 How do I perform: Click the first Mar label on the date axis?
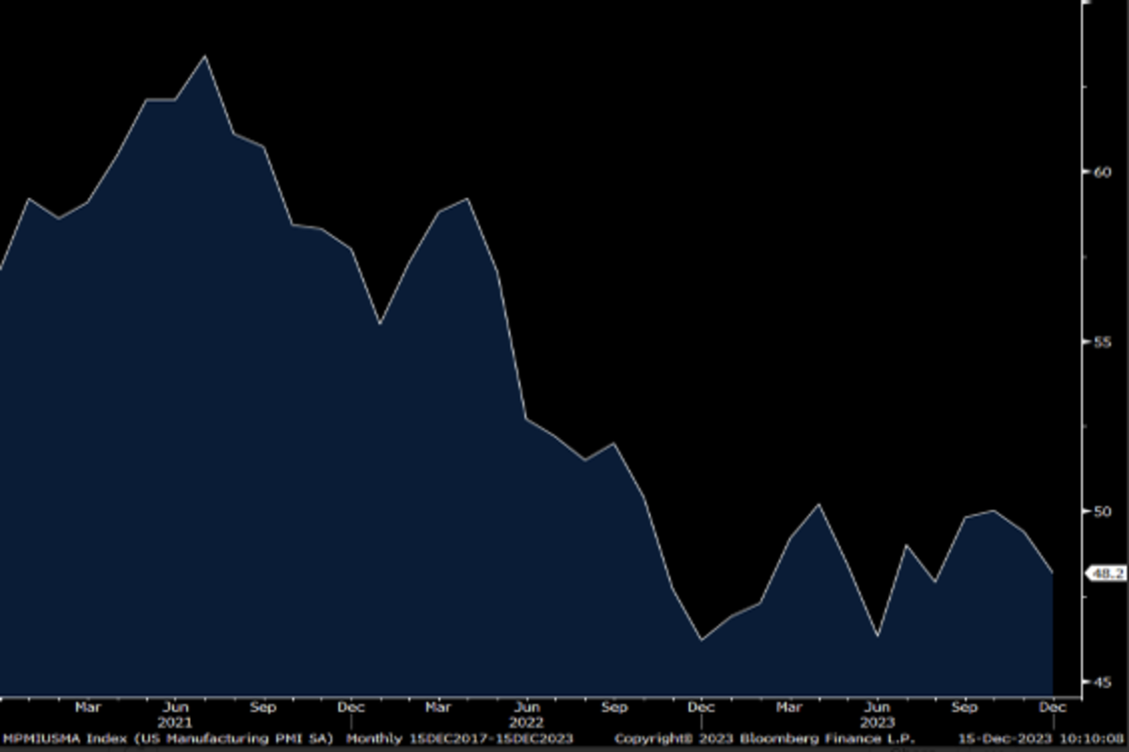point(87,706)
